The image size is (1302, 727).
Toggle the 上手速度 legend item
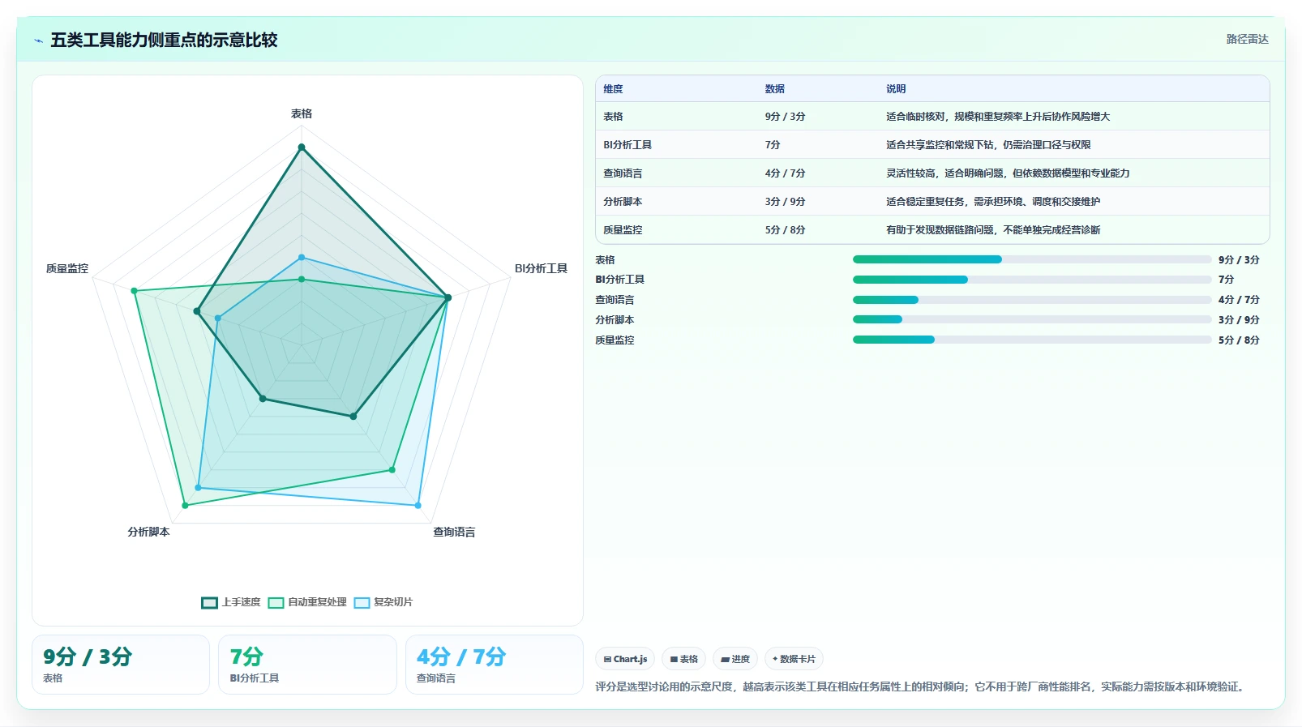pyautogui.click(x=231, y=602)
